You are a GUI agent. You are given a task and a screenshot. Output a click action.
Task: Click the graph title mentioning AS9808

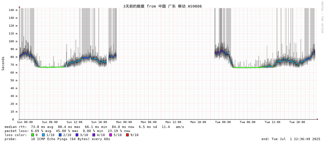[162, 6]
